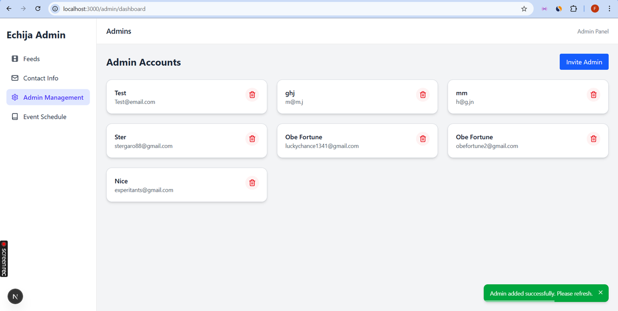The image size is (618, 311).
Task: Go forward in browser history
Action: (x=23, y=9)
